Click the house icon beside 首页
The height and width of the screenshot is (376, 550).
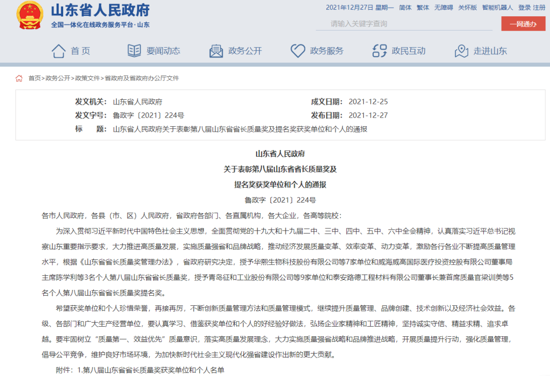tap(59, 51)
